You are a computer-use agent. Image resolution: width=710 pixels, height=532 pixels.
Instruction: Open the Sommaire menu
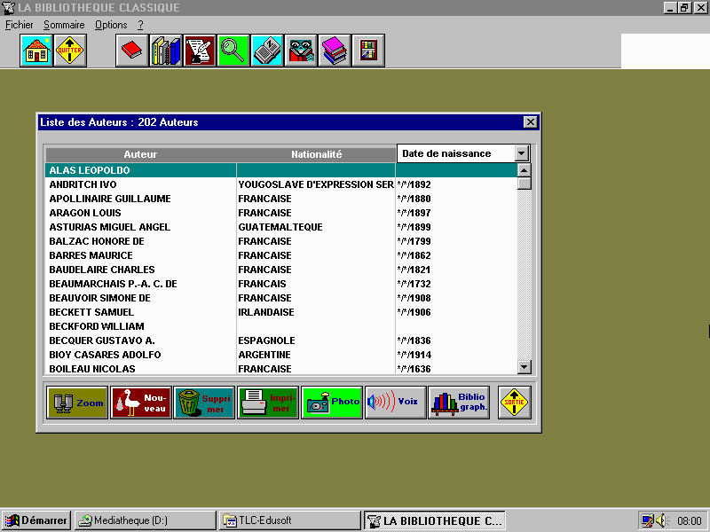tap(63, 25)
